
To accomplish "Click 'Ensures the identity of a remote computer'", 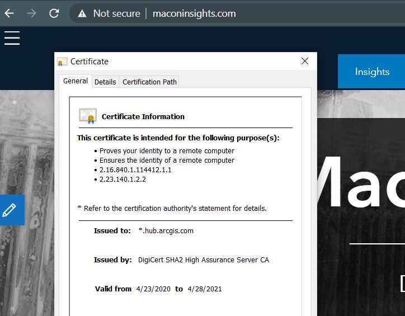I will 167,161.
